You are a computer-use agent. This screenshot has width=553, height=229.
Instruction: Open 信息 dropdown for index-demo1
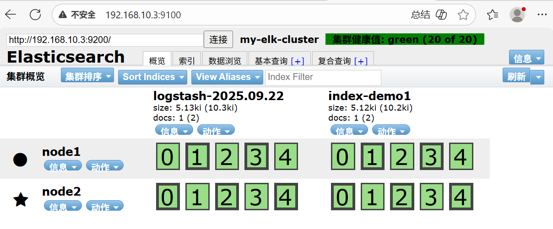pos(349,131)
